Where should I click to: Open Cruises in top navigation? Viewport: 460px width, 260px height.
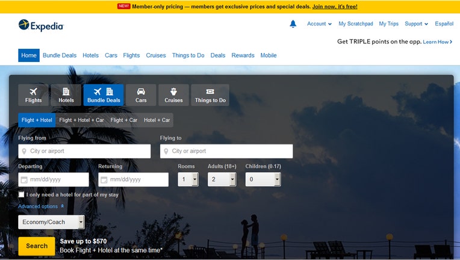(x=156, y=55)
